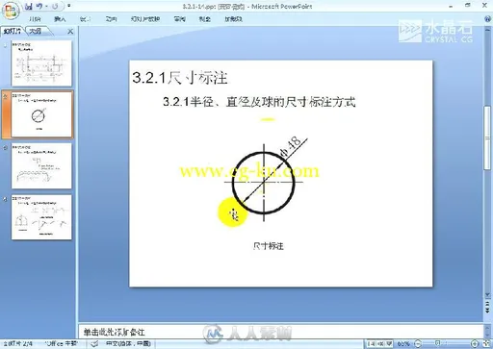493x349 pixels.
Task: Zoom out with minus button
Action: (418, 344)
